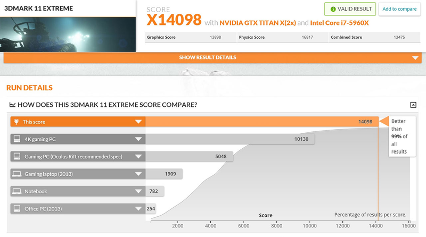Click the 14098 orange score bar

pos(262,122)
